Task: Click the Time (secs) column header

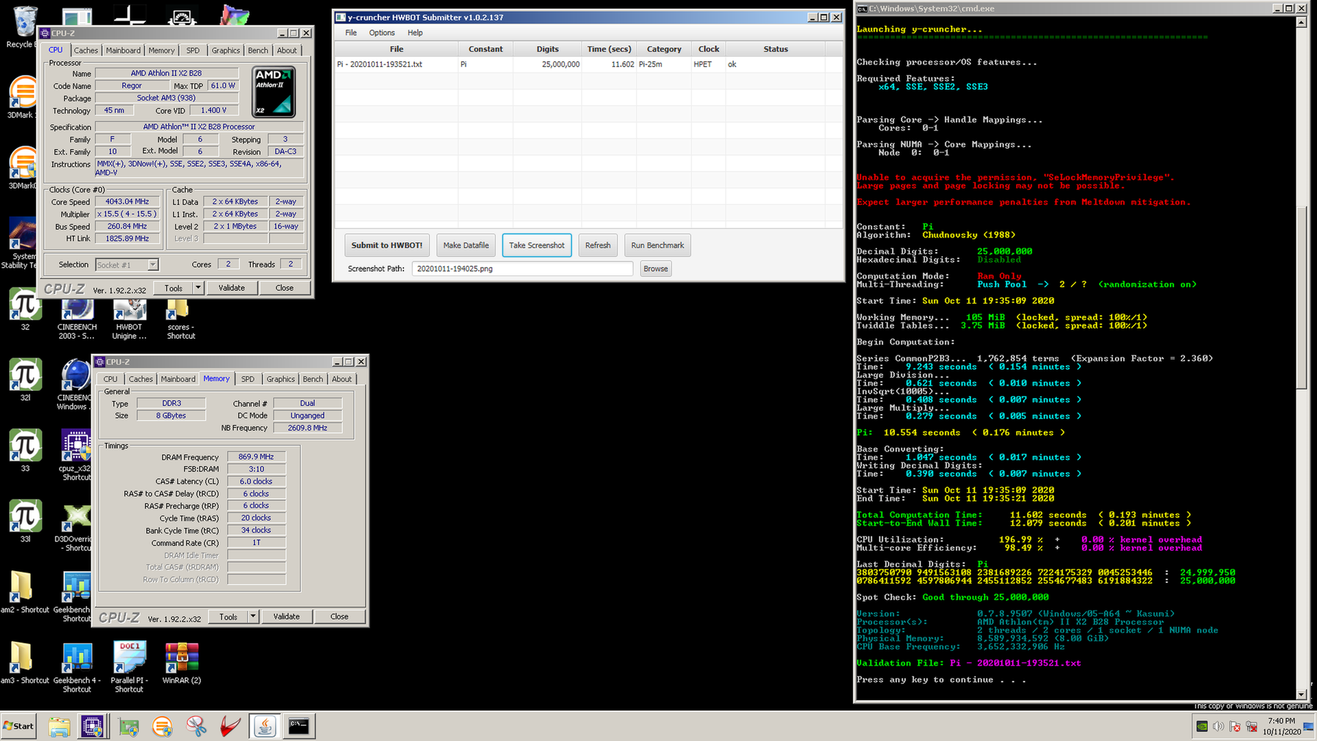Action: [608, 49]
